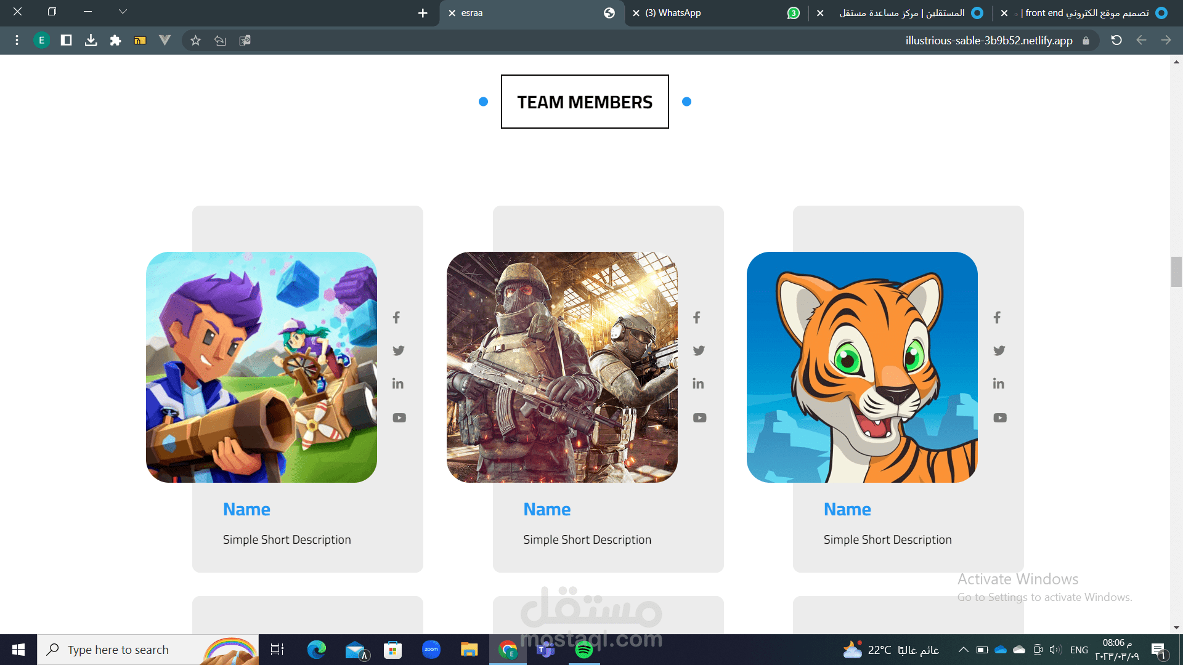1183x665 pixels.
Task: Open a new browser tab
Action: [423, 13]
